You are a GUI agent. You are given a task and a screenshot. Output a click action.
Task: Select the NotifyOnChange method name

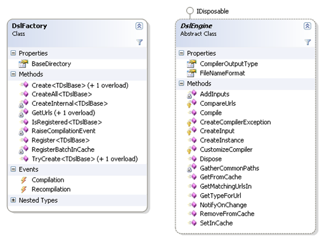pyautogui.click(x=223, y=205)
